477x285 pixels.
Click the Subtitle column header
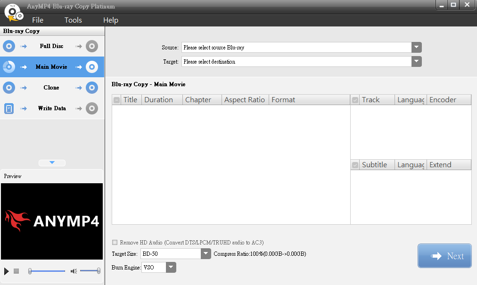pyautogui.click(x=377, y=165)
